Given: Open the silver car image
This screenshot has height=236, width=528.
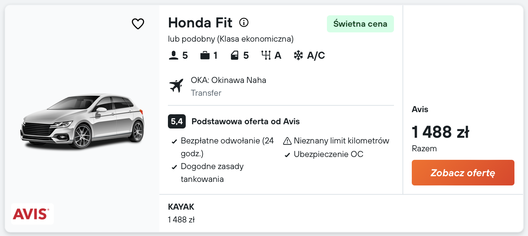Looking at the screenshot, I should click(82, 121).
